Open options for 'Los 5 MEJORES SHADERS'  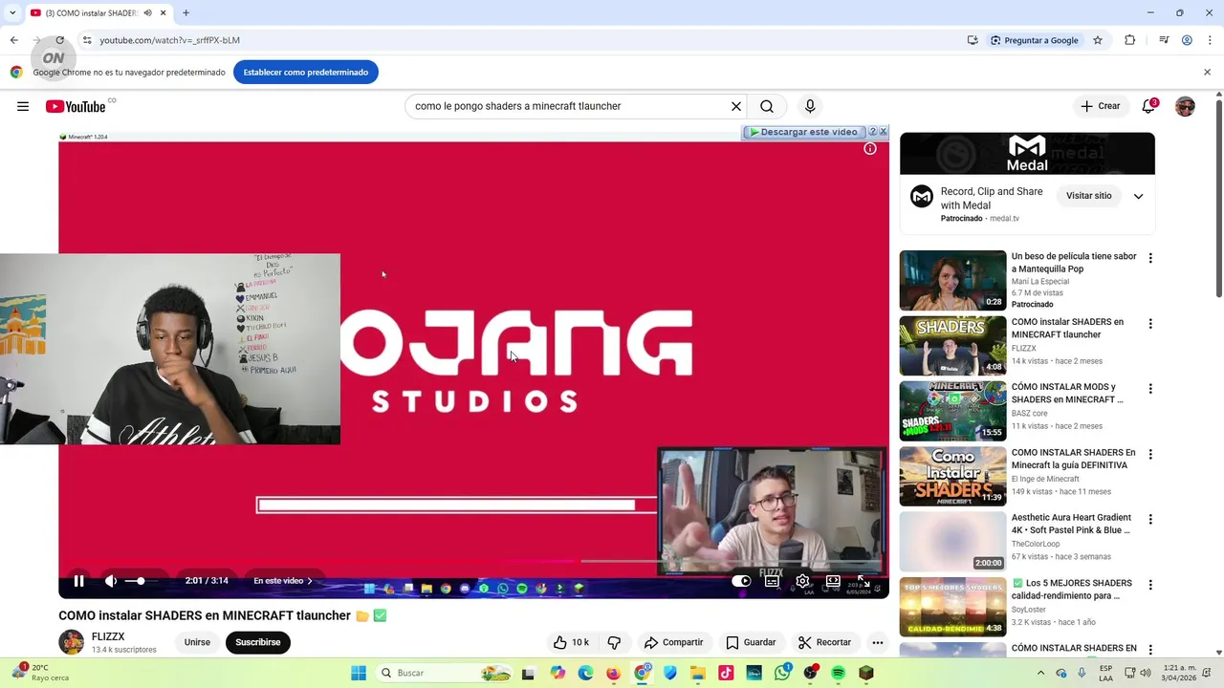point(1150,585)
